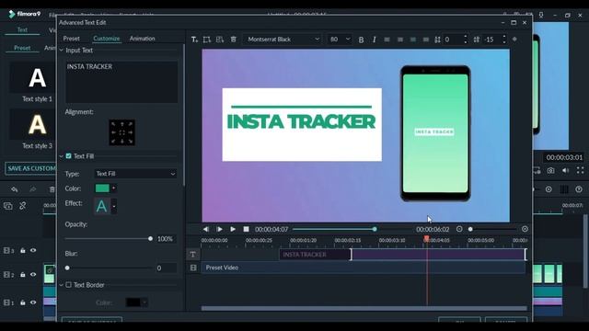
Task: Toggle Bold formatting
Action: [x=361, y=40]
